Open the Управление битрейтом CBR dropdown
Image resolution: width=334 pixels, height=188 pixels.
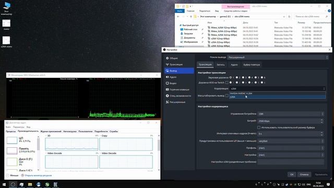click(x=291, y=114)
